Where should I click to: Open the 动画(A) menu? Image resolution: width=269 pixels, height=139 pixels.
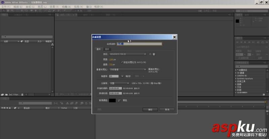tap(66, 7)
